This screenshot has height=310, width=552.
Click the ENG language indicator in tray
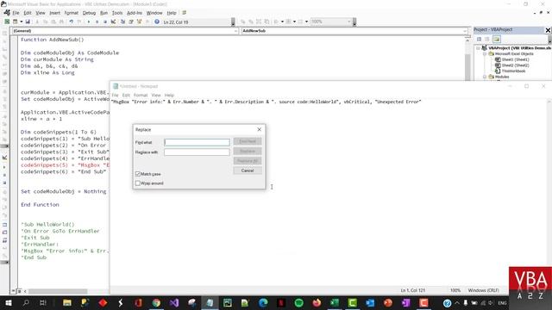point(502,302)
